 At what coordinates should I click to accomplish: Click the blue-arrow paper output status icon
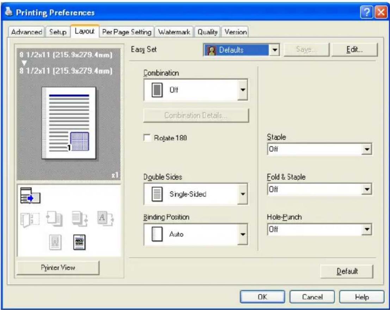click(30, 195)
